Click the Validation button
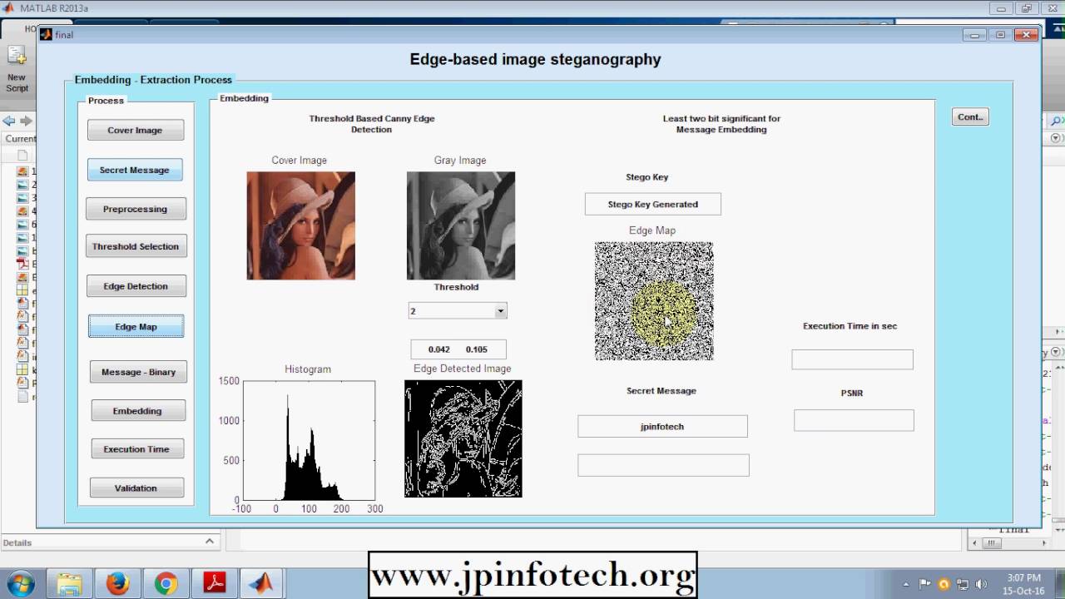 136,488
